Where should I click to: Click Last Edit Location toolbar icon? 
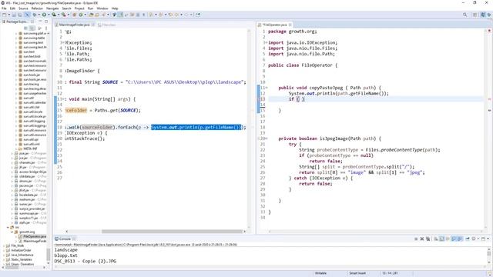pos(171,15)
